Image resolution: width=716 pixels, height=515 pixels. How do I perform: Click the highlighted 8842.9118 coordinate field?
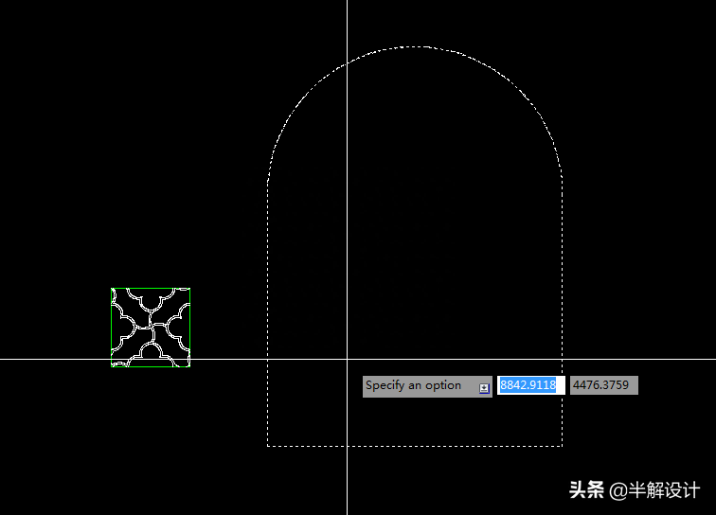(x=530, y=385)
